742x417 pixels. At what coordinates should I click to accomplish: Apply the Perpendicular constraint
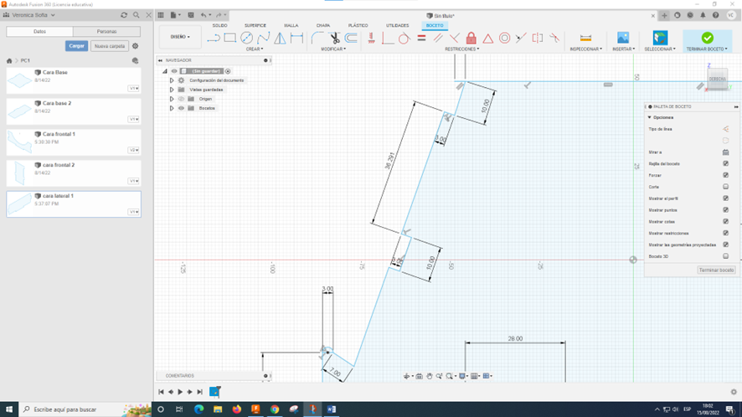coord(454,38)
